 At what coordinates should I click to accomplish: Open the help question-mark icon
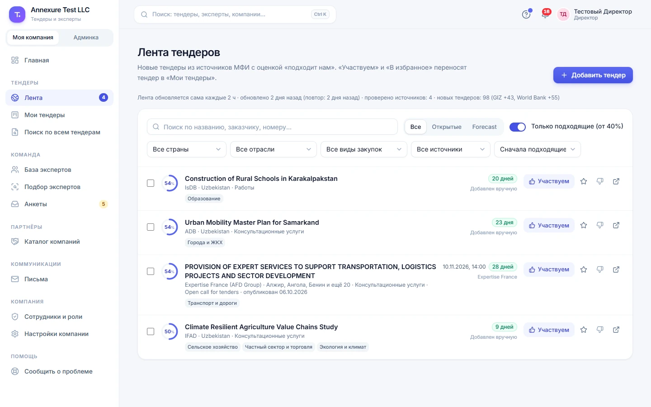click(526, 14)
